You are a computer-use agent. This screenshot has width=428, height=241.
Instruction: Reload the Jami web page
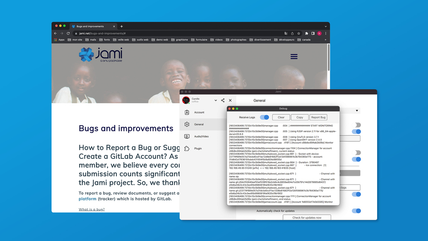(68, 33)
